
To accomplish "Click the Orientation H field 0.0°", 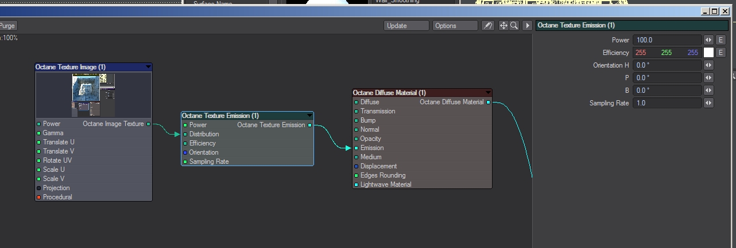I will [667, 65].
